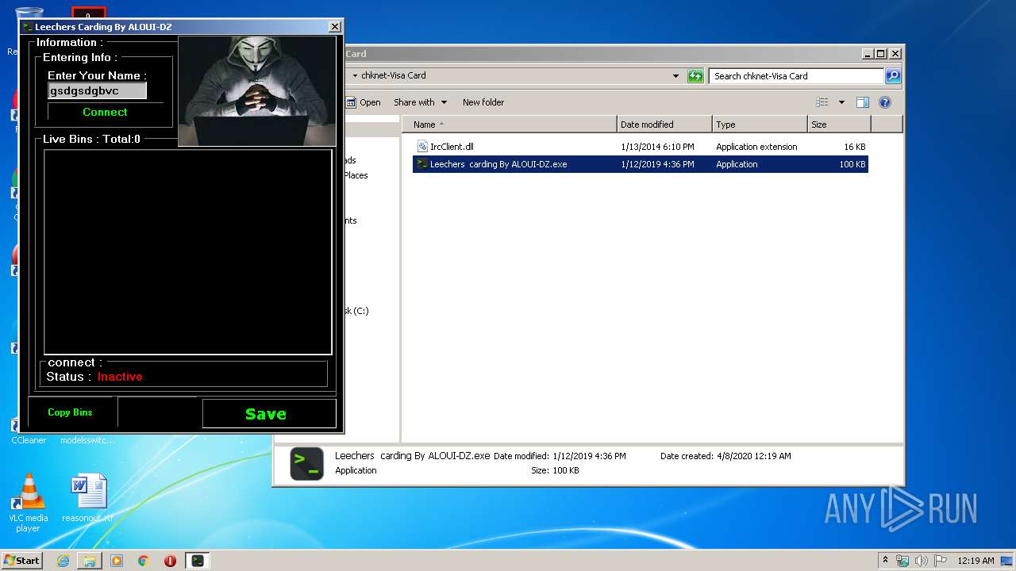Expand the breadcrumb arrow before chknet-Visa Card
1016x571 pixels.
(355, 76)
